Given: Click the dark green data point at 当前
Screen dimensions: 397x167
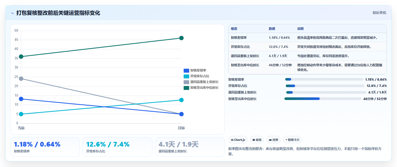Looking at the screenshot, I should pyautogui.click(x=21, y=57).
